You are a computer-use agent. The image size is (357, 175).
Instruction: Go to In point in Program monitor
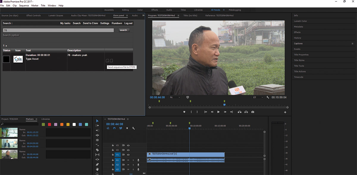point(206,112)
